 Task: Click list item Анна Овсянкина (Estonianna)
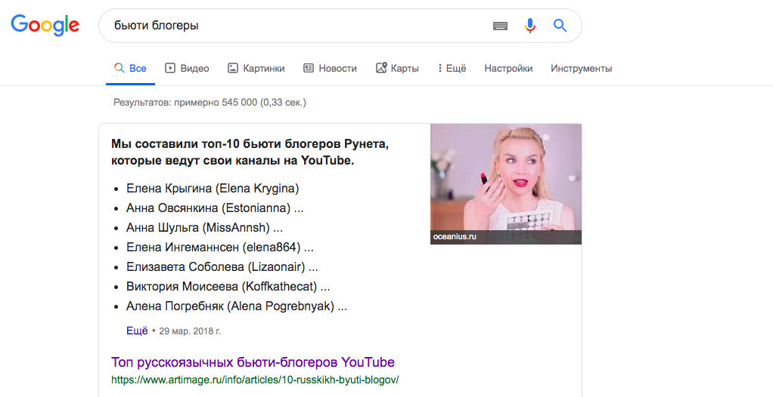click(215, 208)
